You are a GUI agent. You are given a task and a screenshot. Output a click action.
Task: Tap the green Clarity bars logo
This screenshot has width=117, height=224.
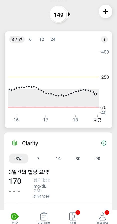[15, 143]
